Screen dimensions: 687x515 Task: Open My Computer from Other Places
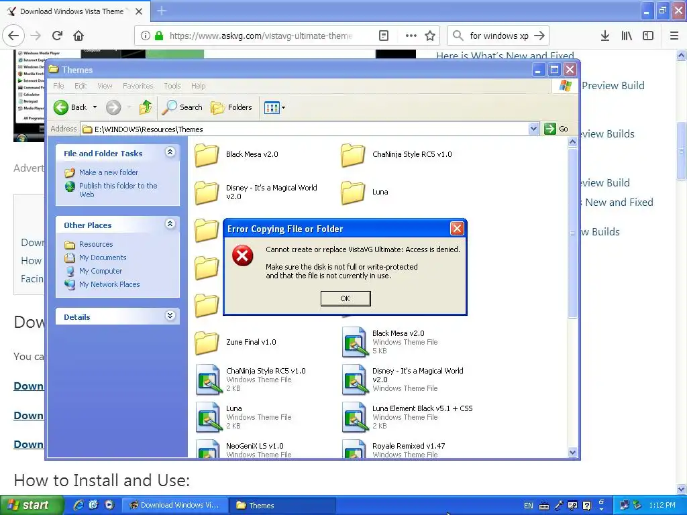(101, 271)
